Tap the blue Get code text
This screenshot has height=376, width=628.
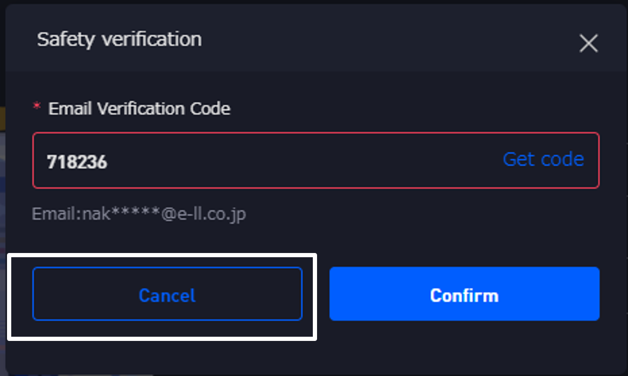point(543,159)
